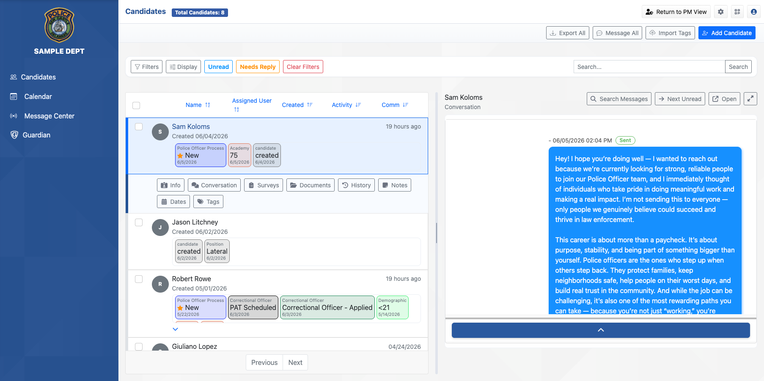Viewport: 764px width, 381px height.
Task: Click Jason Litchney avatar circle
Action: tap(160, 228)
